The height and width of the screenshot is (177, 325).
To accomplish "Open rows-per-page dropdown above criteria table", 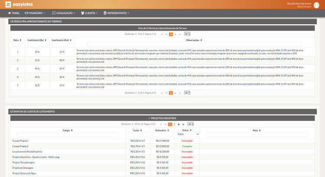I will (x=187, y=34).
